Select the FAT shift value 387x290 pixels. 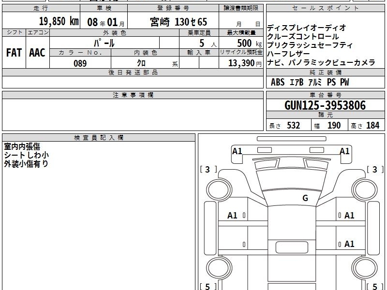tap(14, 53)
